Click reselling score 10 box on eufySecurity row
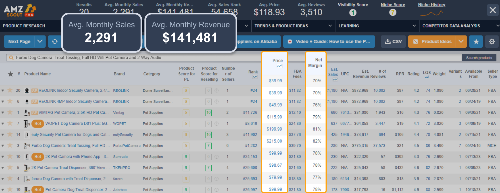500x193 pixels. (208, 135)
